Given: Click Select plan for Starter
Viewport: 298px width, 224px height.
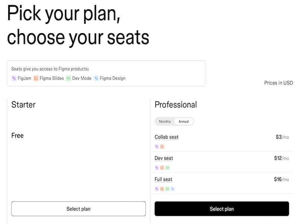Looking at the screenshot, I should 79,209.
